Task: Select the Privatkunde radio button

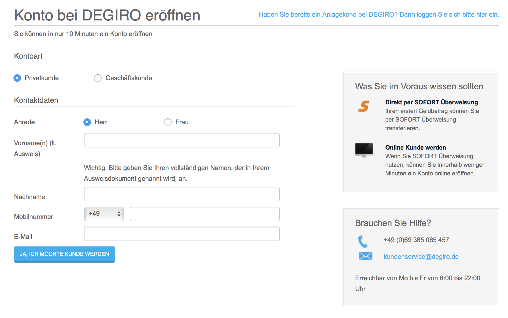Action: tap(17, 78)
